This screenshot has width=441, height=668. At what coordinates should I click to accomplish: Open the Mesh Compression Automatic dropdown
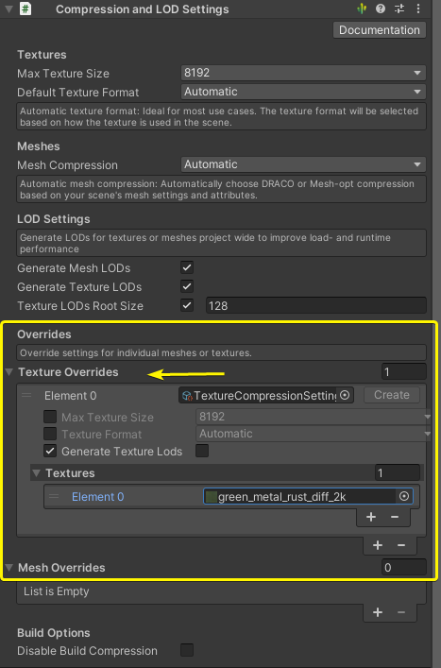point(303,164)
